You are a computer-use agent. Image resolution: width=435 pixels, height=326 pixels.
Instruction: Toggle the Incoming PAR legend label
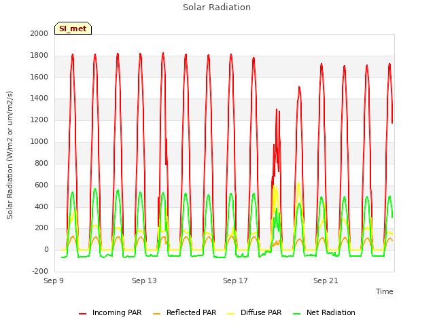[117, 312]
